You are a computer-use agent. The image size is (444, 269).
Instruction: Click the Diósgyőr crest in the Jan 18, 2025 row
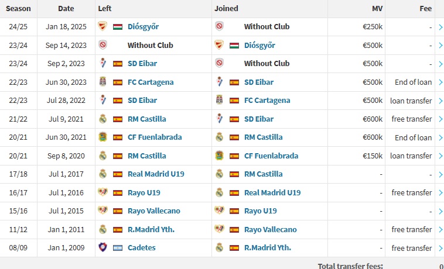(103, 26)
